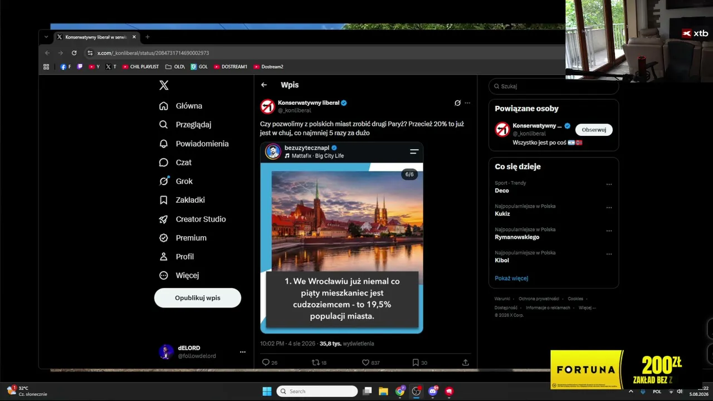Open the Ochrona prywatności footer link
713x401 pixels.
[x=539, y=299]
